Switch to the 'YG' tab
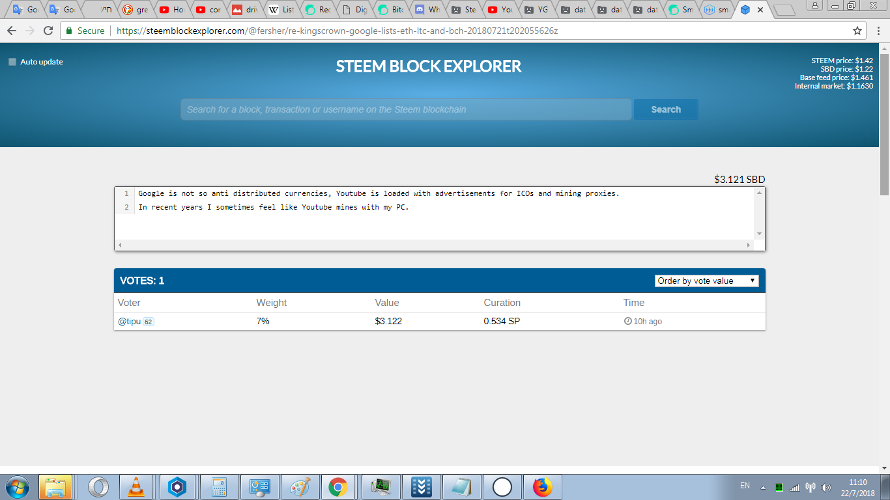 [x=538, y=10]
